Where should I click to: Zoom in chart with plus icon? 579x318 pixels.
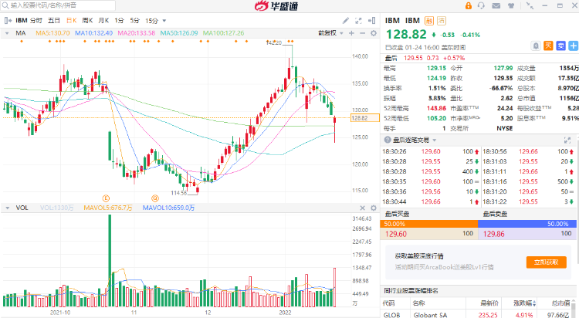tap(351, 33)
